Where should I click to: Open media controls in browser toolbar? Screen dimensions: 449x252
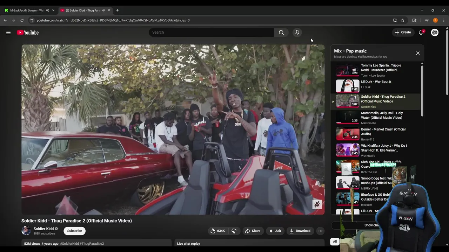point(427,20)
